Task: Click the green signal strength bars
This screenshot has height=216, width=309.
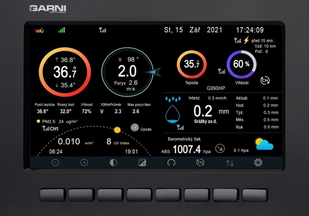Action: 61,30
